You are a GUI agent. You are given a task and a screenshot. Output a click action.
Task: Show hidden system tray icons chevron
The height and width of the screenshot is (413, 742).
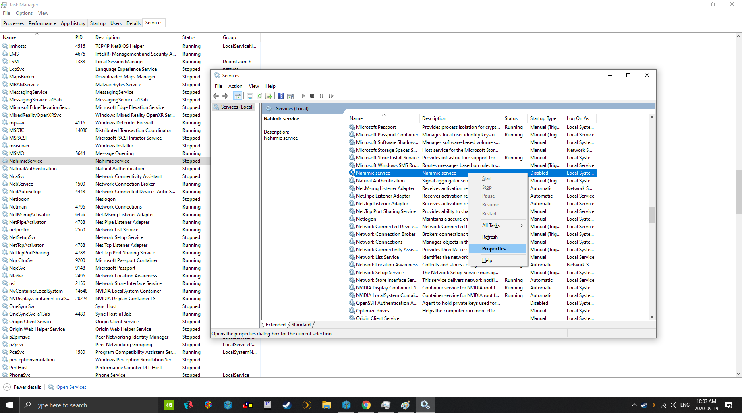coord(634,405)
